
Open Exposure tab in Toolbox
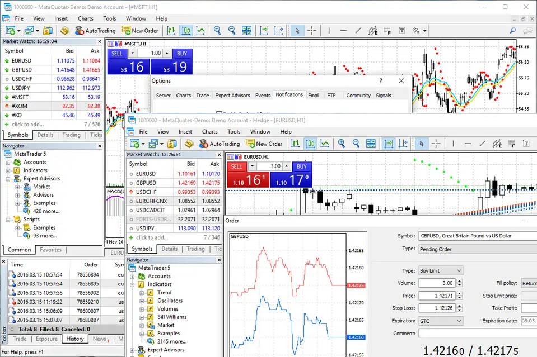coord(46,339)
